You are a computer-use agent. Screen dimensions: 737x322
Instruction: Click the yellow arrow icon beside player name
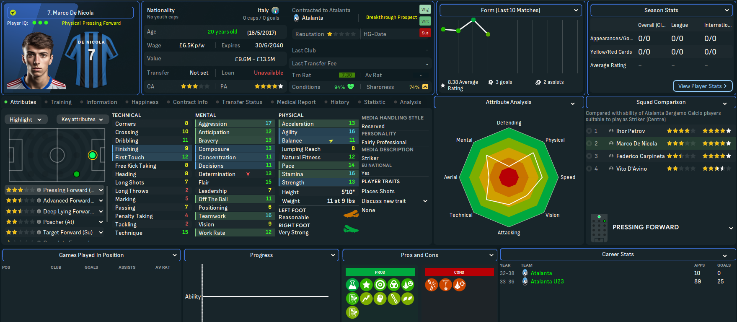(x=13, y=13)
